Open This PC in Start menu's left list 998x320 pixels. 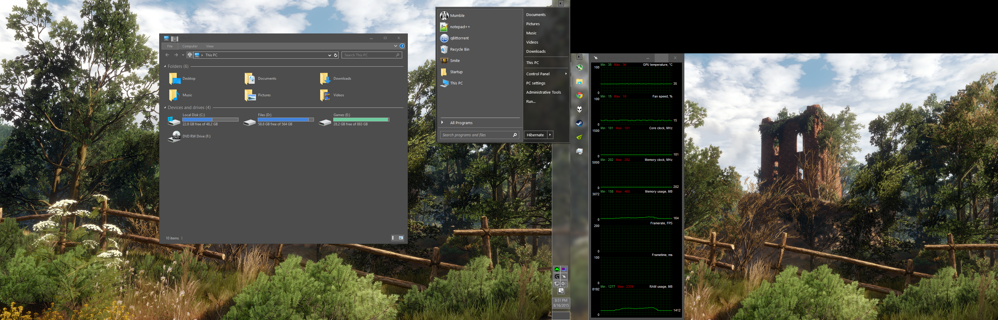[x=480, y=83]
